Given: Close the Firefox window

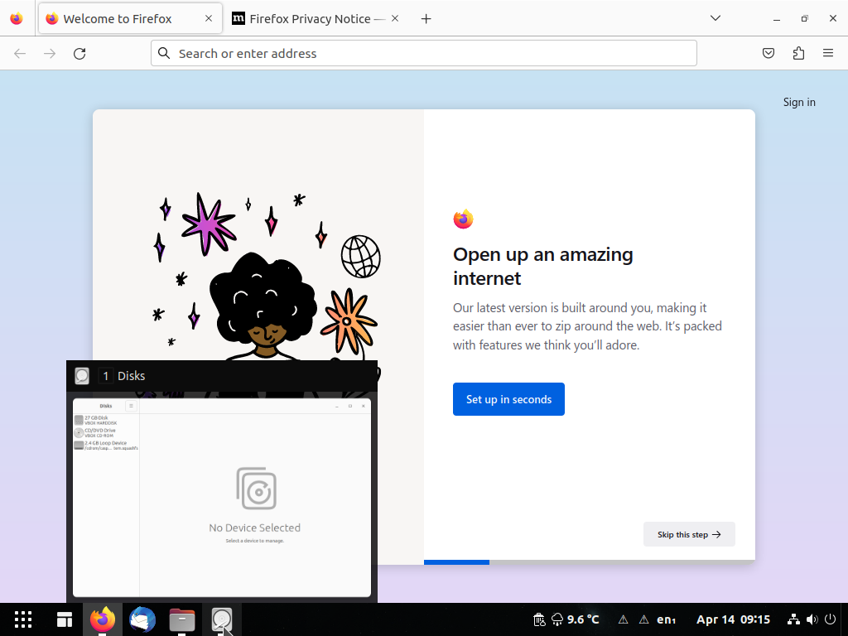Looking at the screenshot, I should [x=833, y=18].
